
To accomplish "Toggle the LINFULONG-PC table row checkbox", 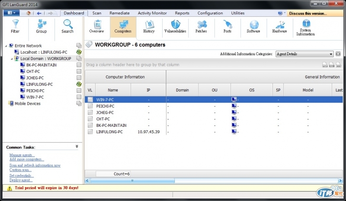I will click(90, 132).
